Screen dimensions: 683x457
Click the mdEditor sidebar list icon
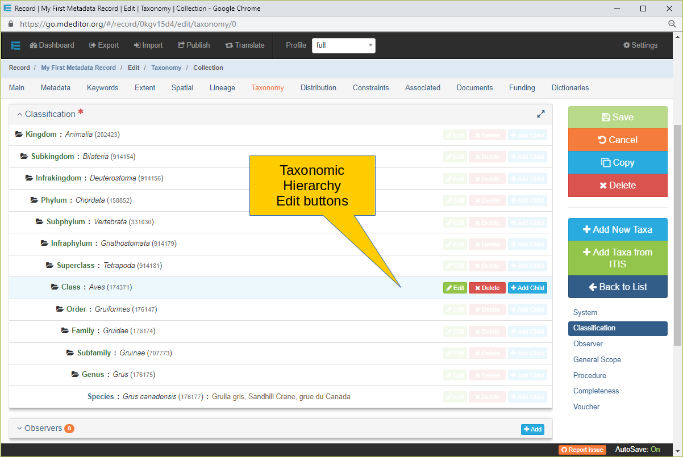pyautogui.click(x=16, y=45)
